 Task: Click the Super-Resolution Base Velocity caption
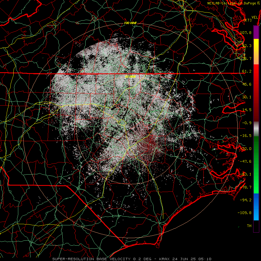pos(132,259)
